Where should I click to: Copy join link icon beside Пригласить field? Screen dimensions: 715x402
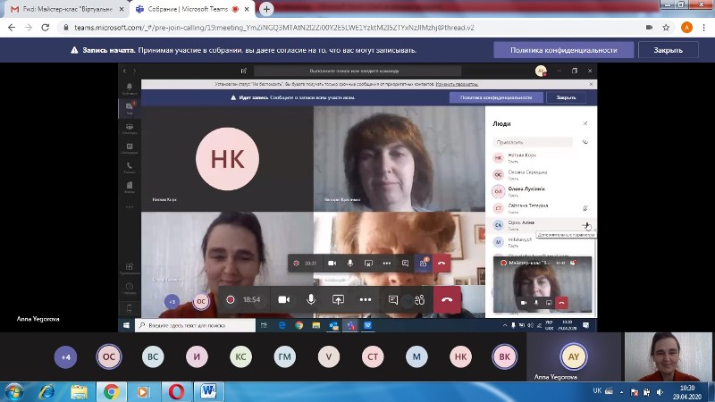[x=585, y=142]
